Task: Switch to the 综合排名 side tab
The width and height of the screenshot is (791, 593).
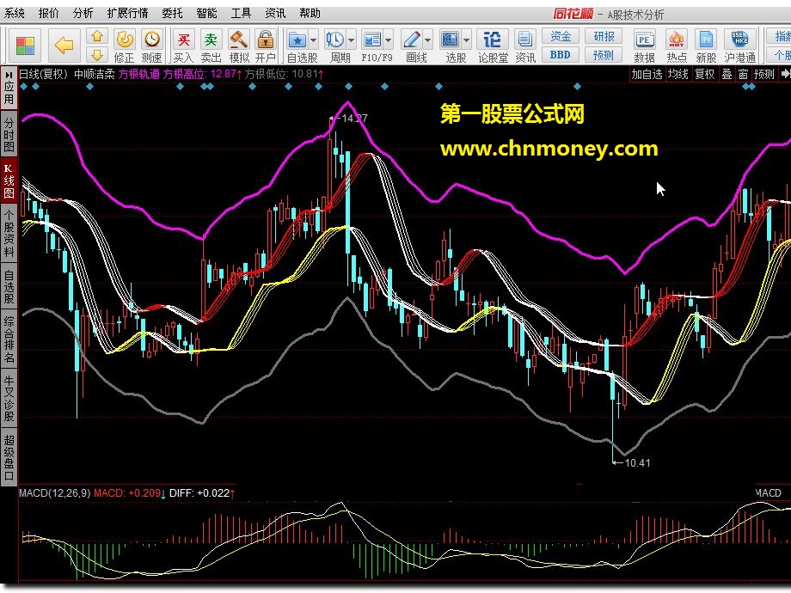Action: pos(9,339)
